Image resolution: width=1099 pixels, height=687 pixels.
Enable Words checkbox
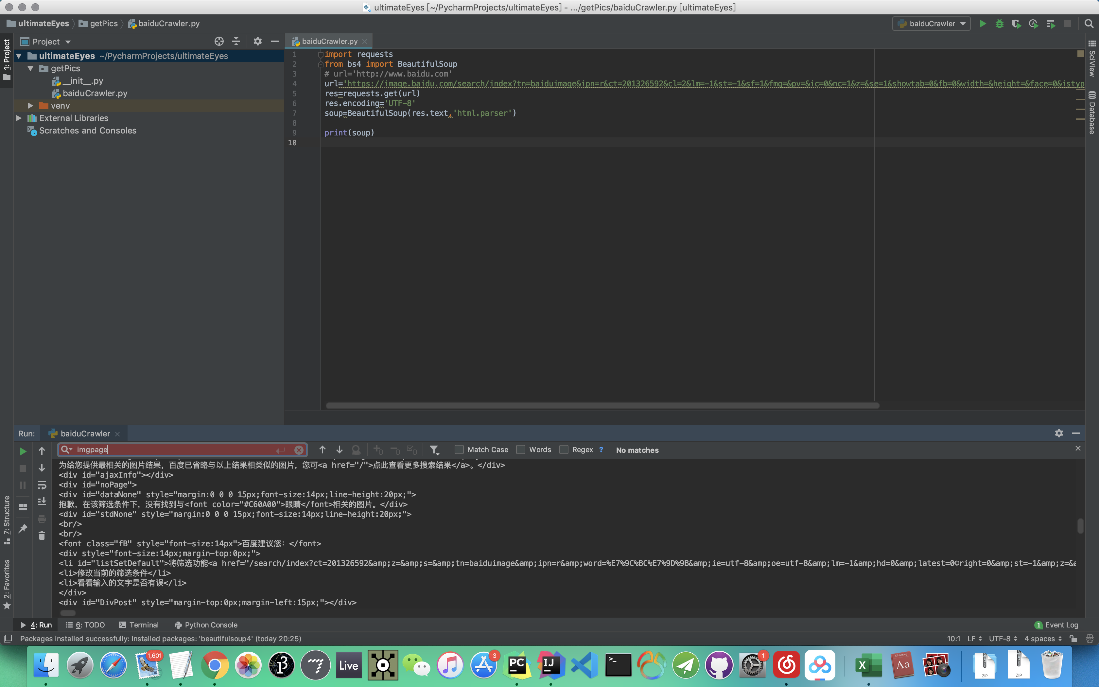coord(521,449)
